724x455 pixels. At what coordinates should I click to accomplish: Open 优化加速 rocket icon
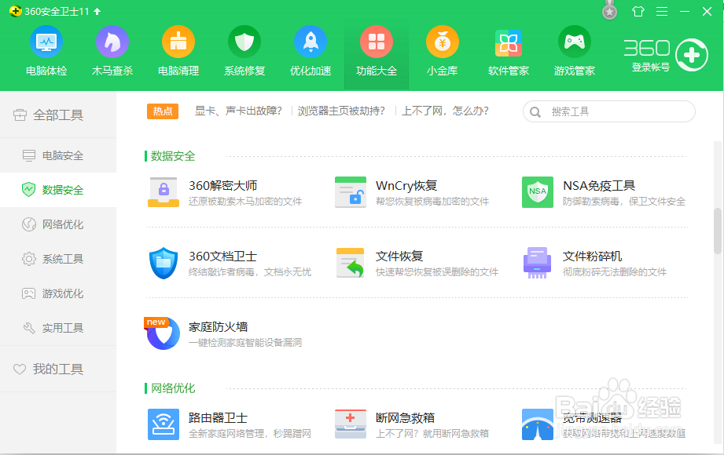[x=311, y=42]
